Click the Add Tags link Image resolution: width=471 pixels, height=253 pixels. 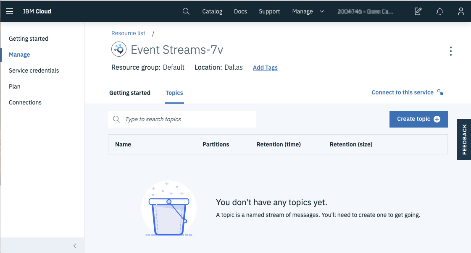pyautogui.click(x=265, y=68)
